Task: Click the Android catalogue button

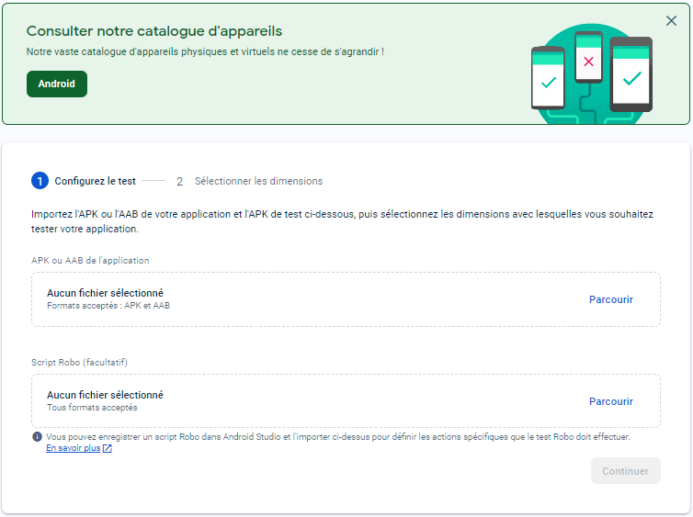Action: (x=57, y=84)
